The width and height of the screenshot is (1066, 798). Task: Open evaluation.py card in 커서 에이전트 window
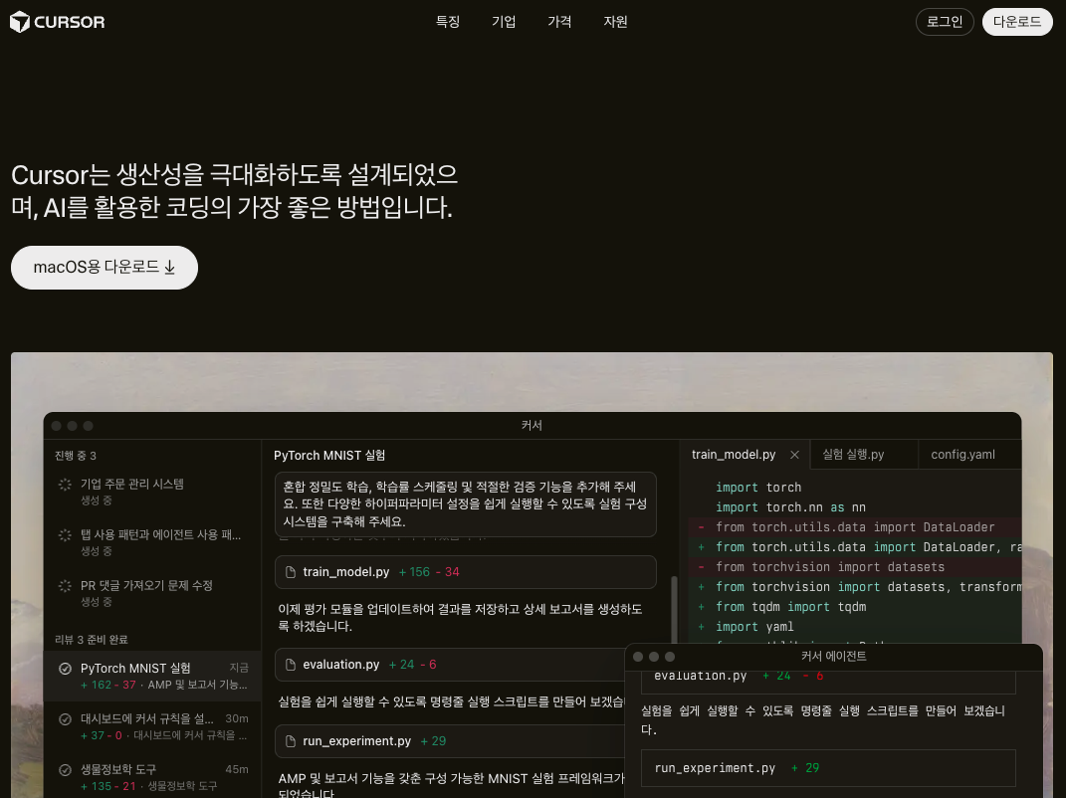coord(828,681)
